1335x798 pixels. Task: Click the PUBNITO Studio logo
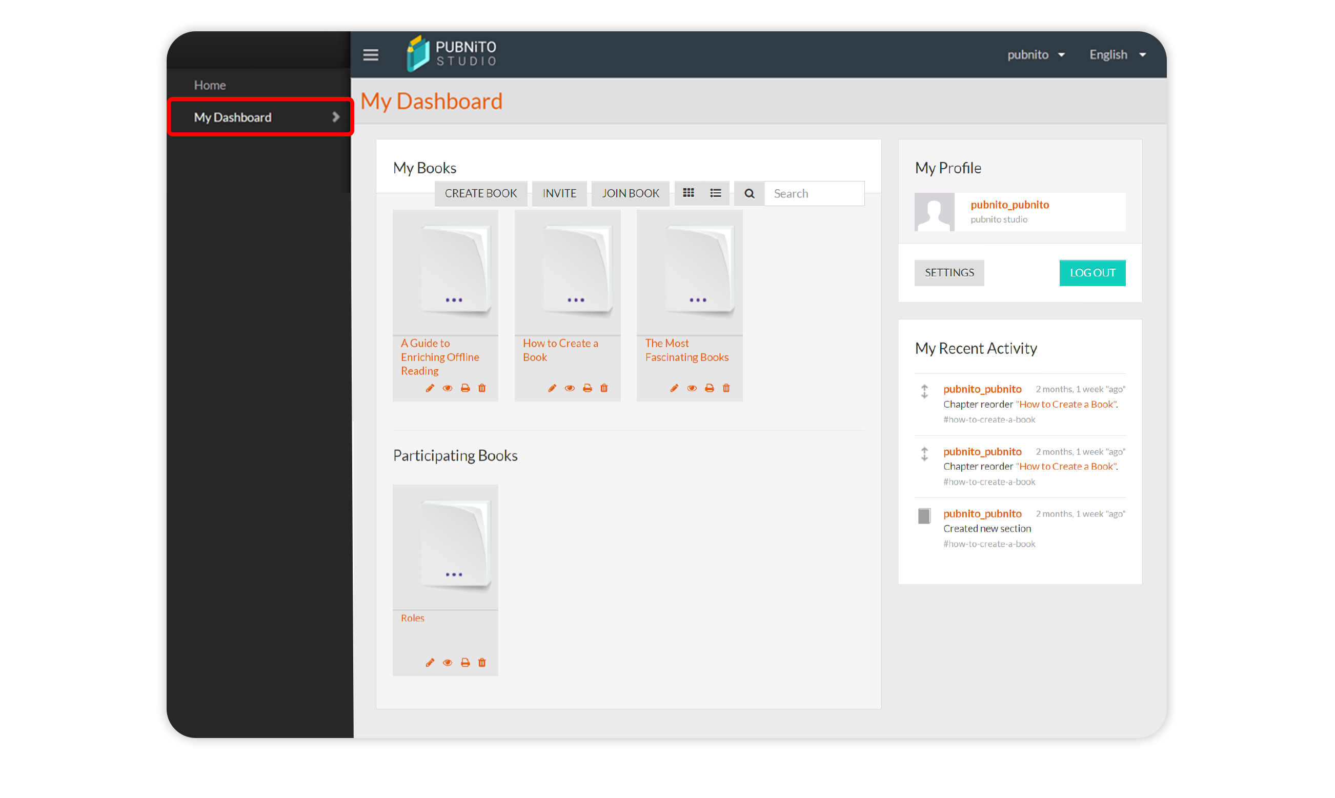pos(452,52)
